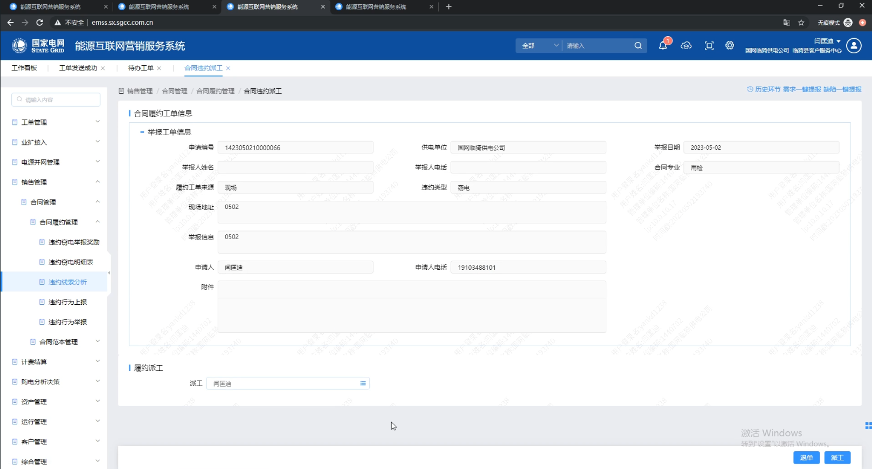This screenshot has height=469, width=872.
Task: Click the 派工 button
Action: 837,458
